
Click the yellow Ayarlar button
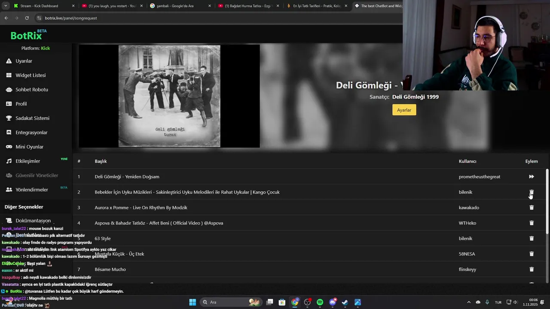(404, 110)
